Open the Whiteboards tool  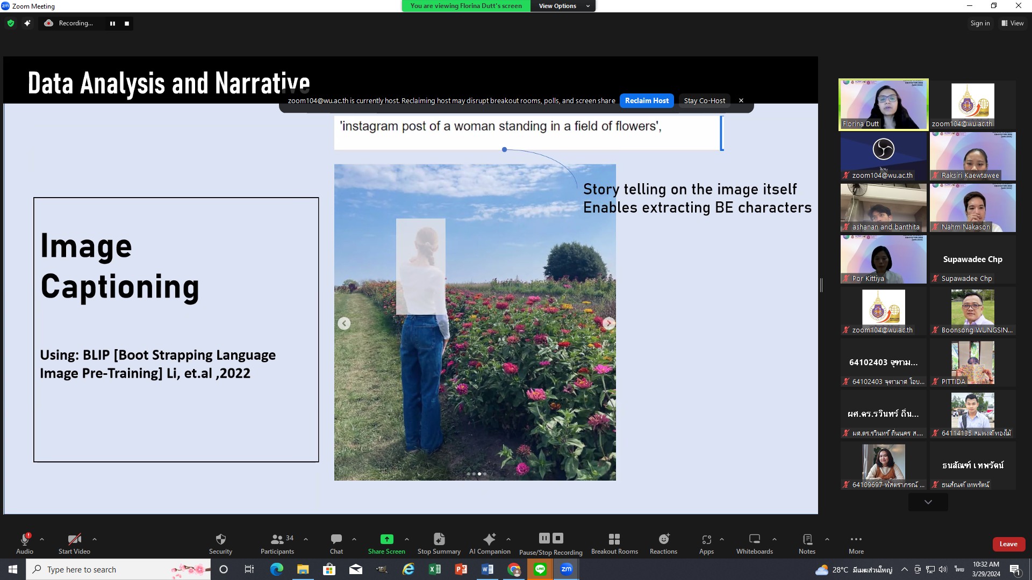pos(754,539)
